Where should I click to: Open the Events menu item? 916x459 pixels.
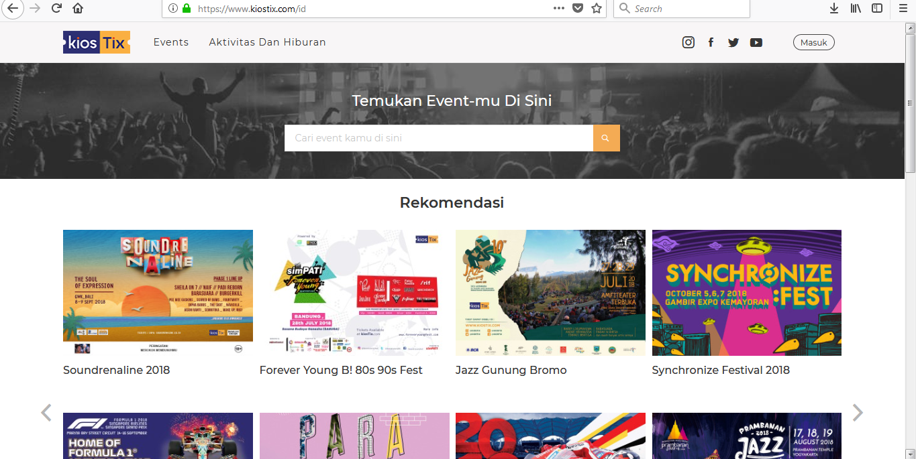(171, 42)
